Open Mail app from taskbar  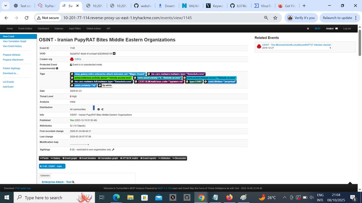(159, 198)
